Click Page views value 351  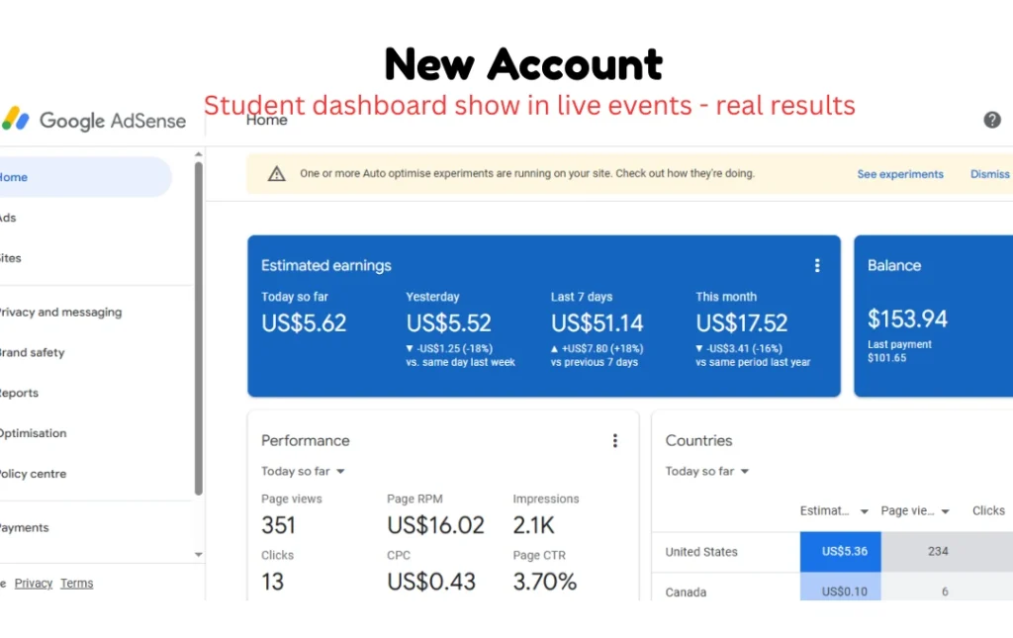tap(278, 525)
